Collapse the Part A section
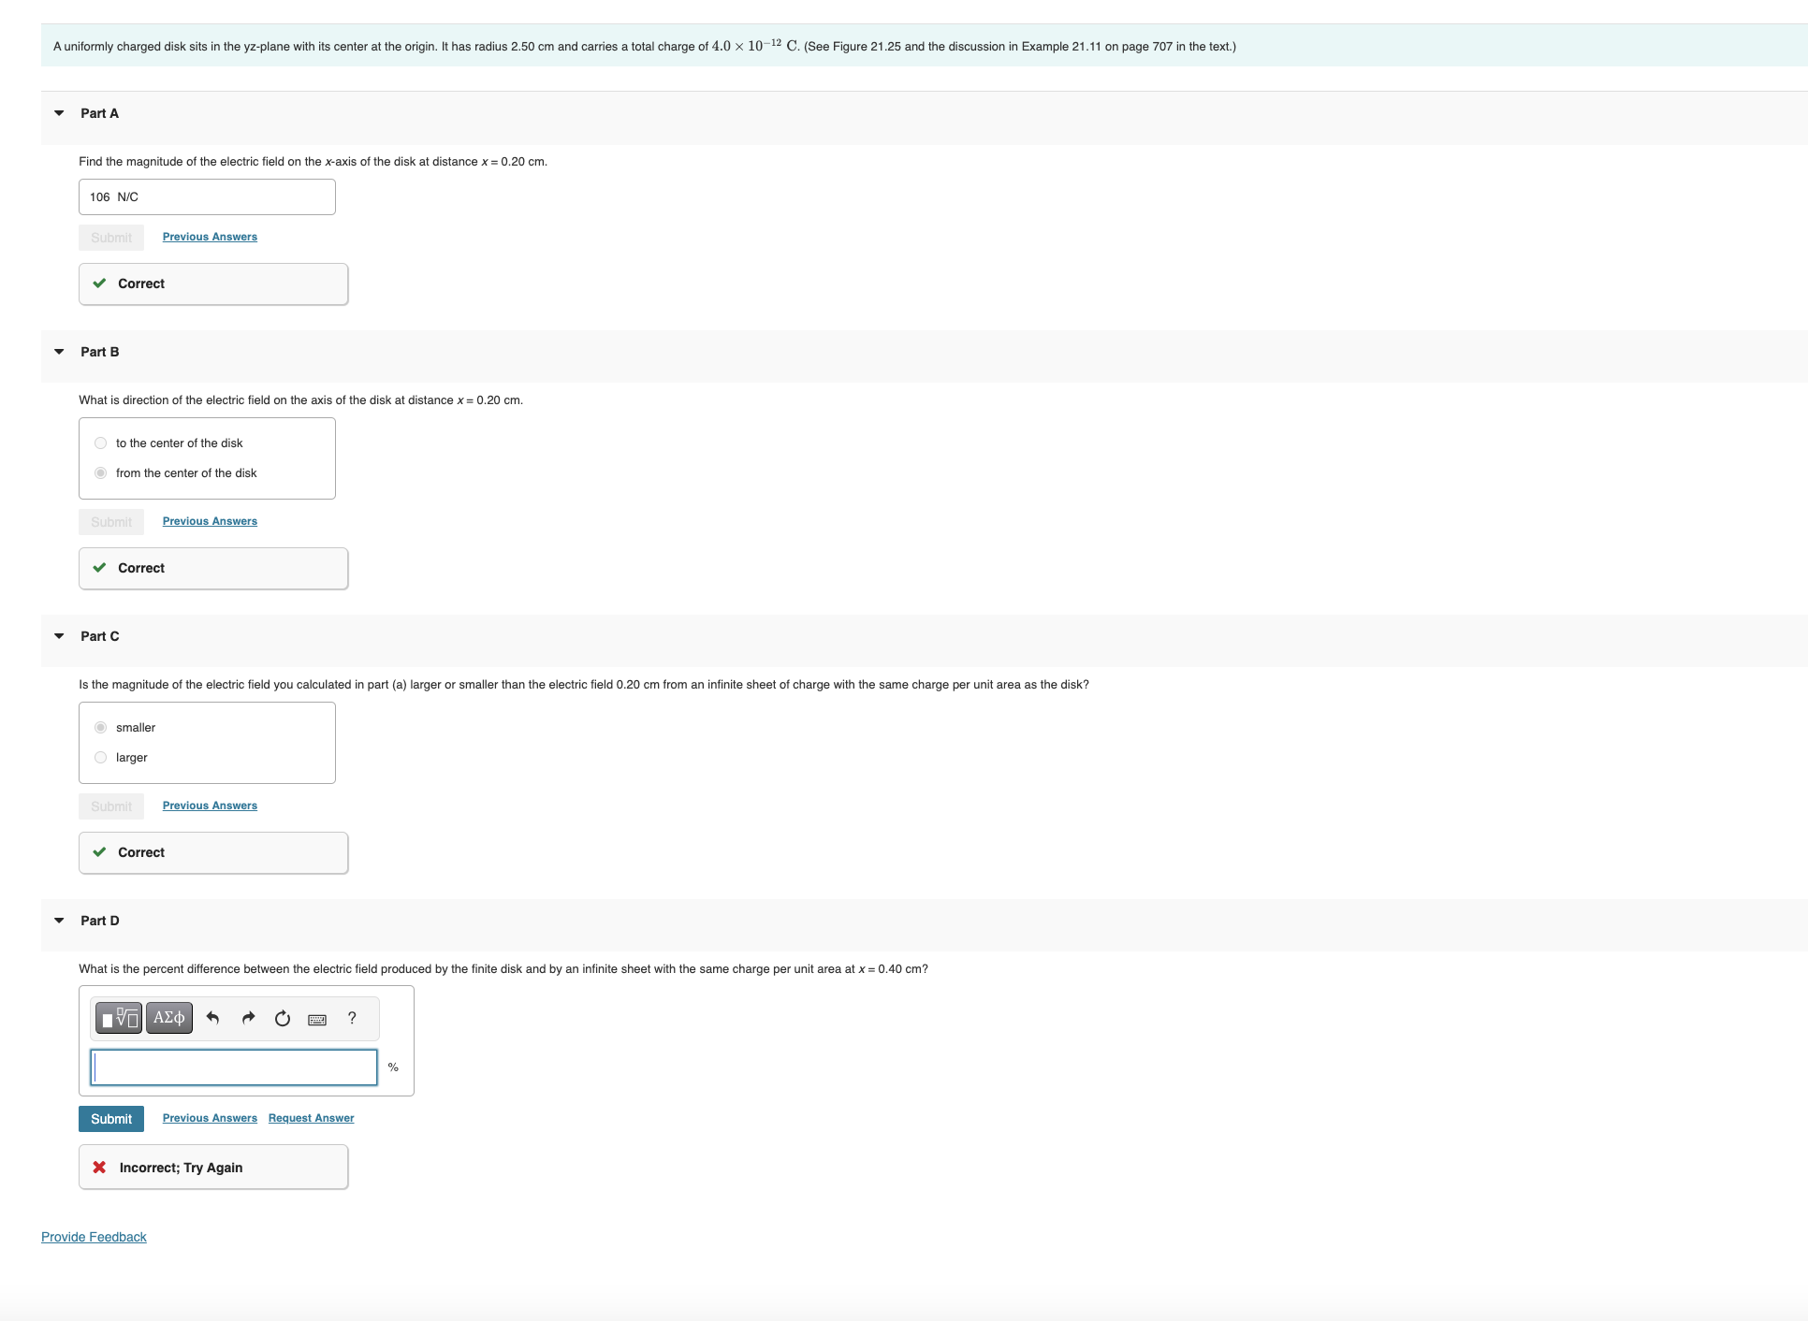 (59, 113)
